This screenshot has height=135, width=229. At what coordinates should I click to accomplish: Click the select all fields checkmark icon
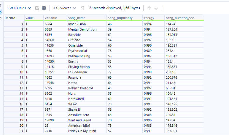tap(37, 8)
